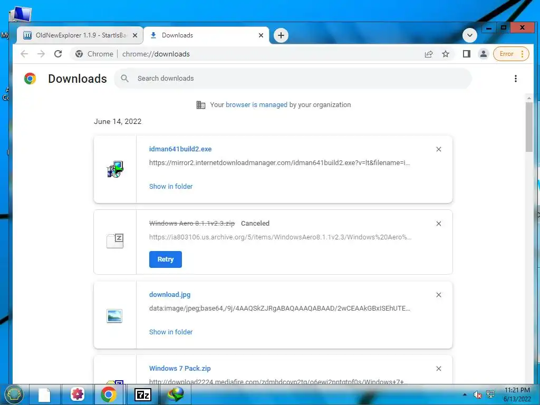
Task: Click the Chrome logo beside Downloads
Action: click(30, 79)
